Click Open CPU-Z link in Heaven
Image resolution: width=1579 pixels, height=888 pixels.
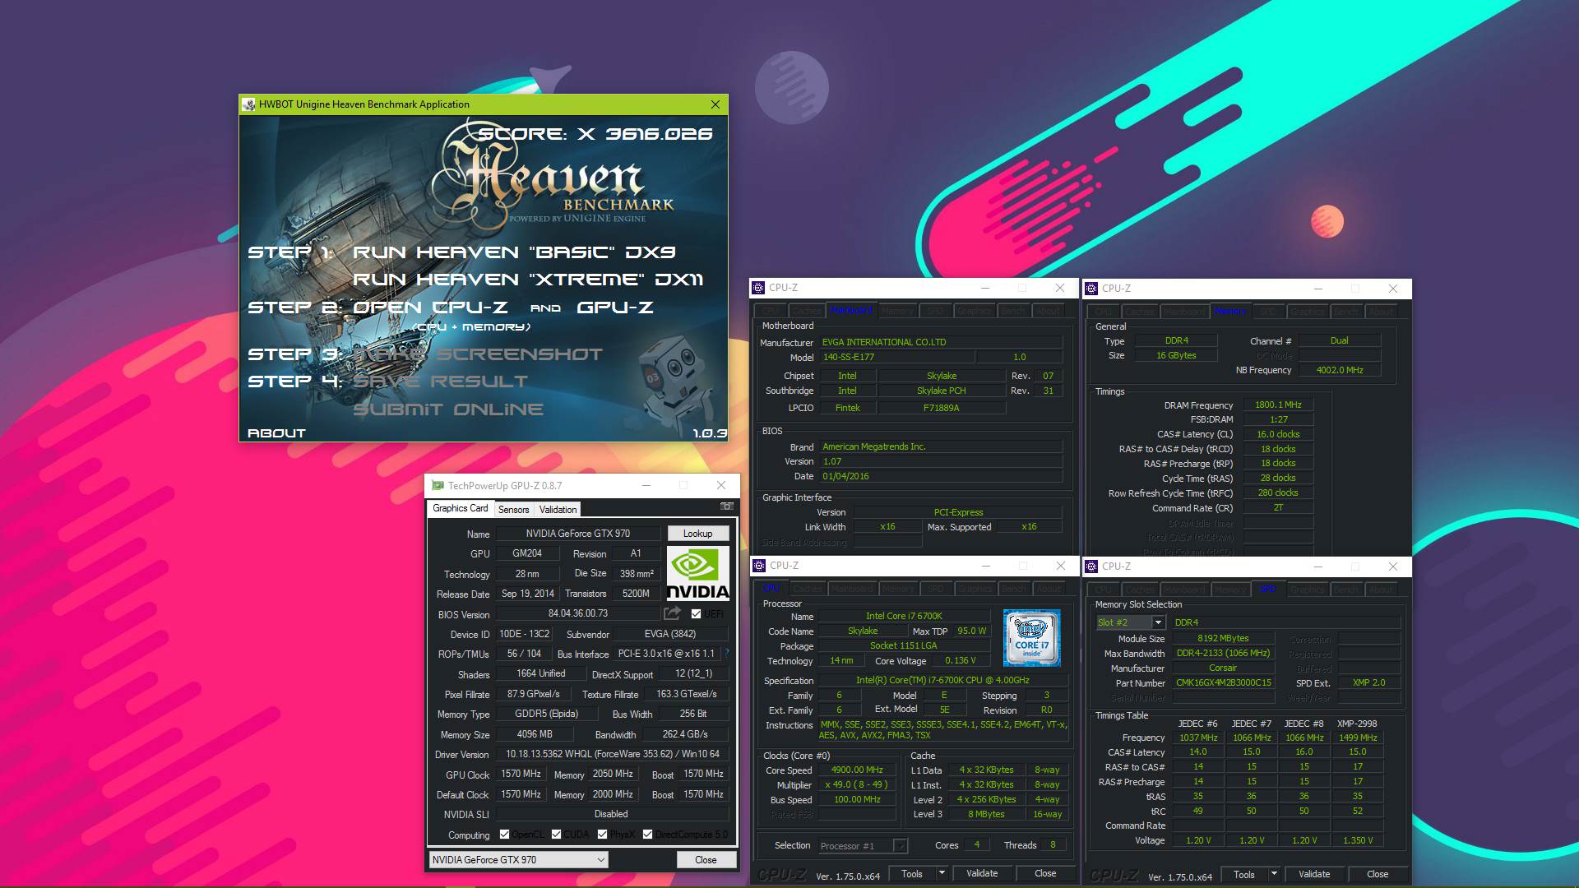pos(430,307)
